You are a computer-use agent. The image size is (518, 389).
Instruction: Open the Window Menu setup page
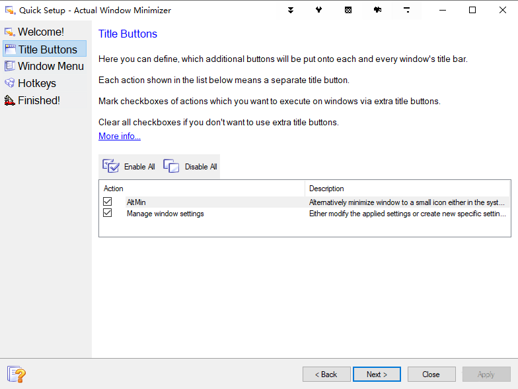coord(50,66)
